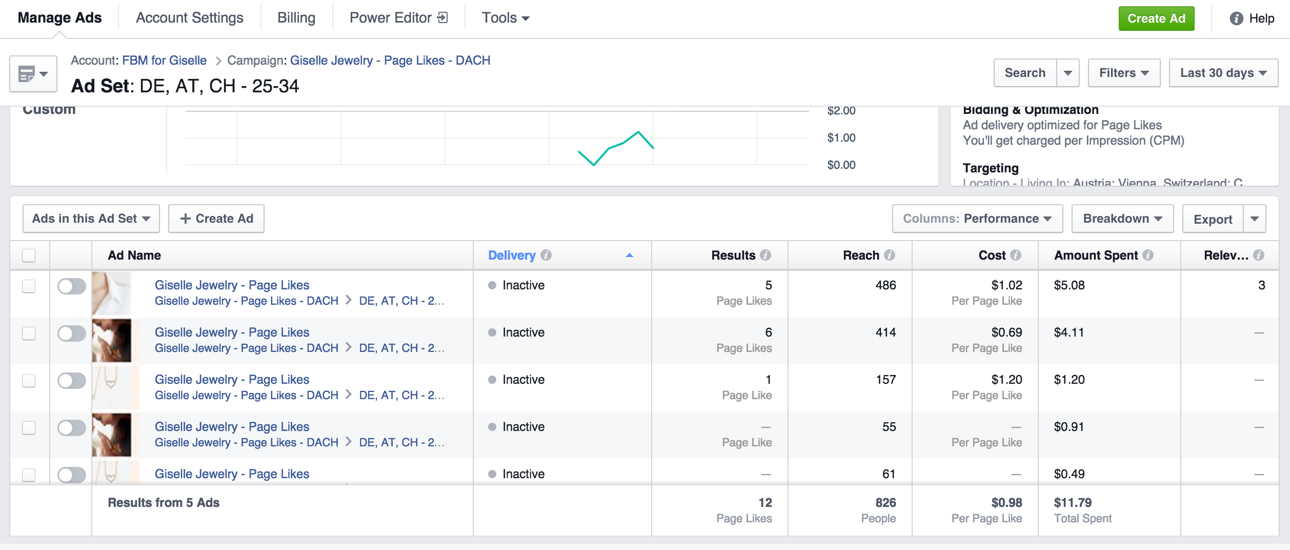
Task: Click the breadcrumb chevron after FBM for Giselle
Action: coord(218,61)
